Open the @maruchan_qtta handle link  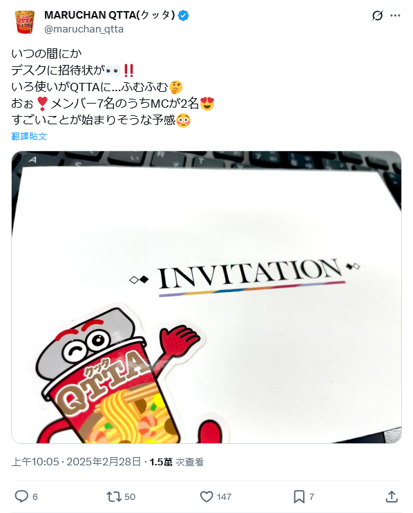(84, 29)
